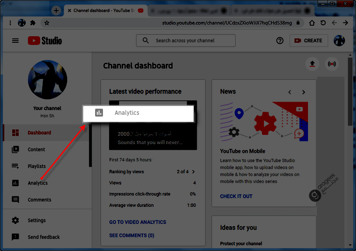Click the address bar URL
The height and width of the screenshot is (251, 356).
227,23
